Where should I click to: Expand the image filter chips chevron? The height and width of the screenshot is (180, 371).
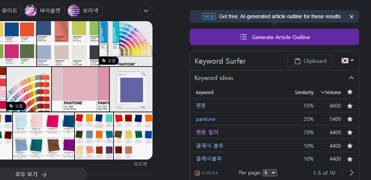(146, 11)
